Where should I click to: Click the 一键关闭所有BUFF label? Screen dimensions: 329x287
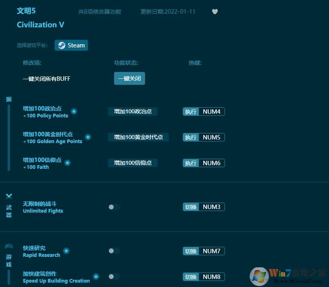point(47,79)
